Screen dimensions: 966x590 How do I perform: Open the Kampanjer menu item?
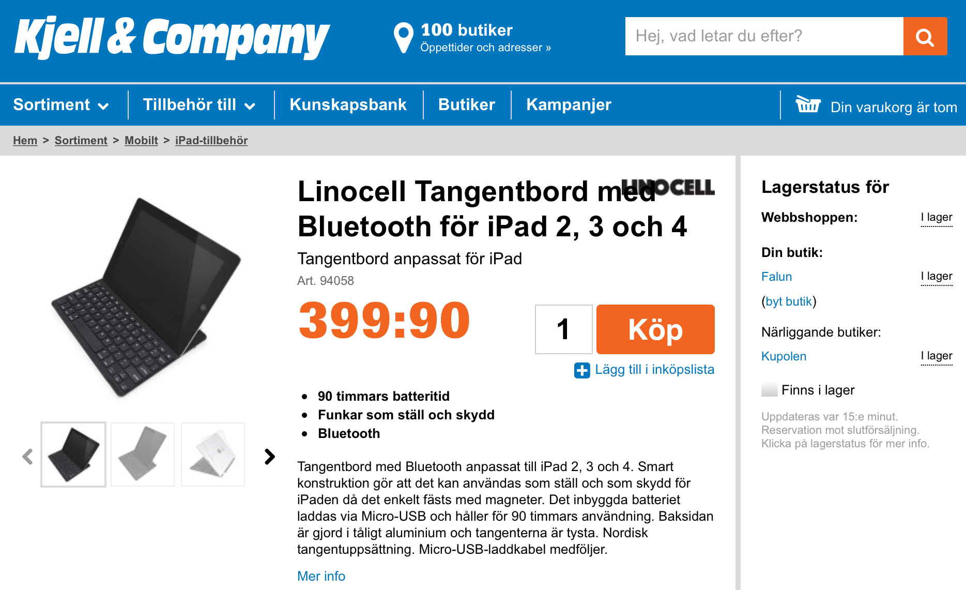click(569, 105)
